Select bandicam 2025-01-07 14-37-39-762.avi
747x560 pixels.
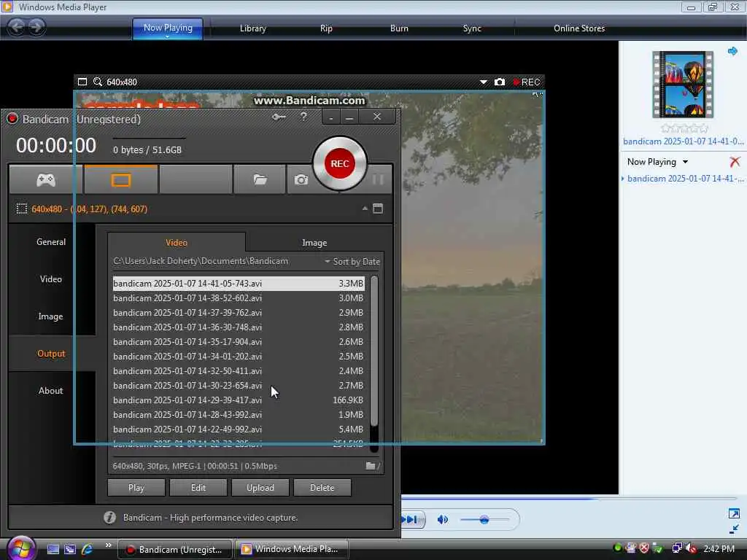tap(239, 313)
